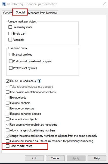Disable Use geometry for preliminary numbering
This screenshot has width=108, height=164.
click(x=8, y=125)
